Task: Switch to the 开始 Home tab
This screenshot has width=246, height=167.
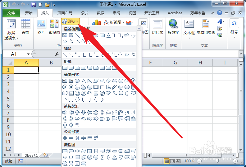Action: [x=29, y=13]
